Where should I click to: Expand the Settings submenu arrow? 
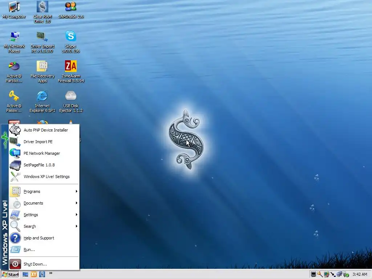click(76, 214)
